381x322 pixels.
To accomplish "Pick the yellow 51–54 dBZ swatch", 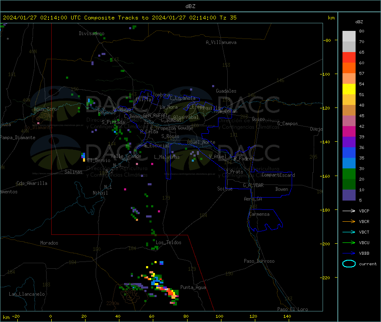I will (x=349, y=89).
